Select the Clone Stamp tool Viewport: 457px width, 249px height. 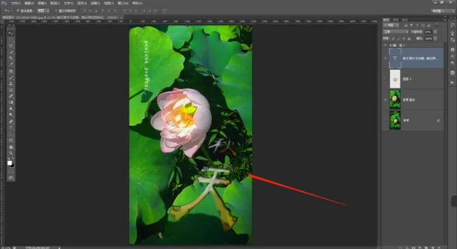coord(11,84)
